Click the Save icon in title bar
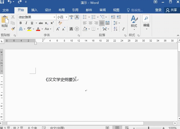Screen dimensions: 180x129 click(x=2, y=2)
